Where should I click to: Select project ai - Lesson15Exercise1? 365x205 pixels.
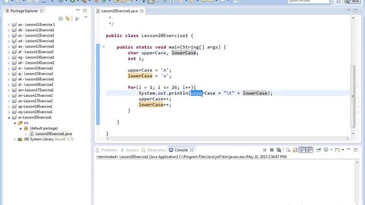pos(35,68)
